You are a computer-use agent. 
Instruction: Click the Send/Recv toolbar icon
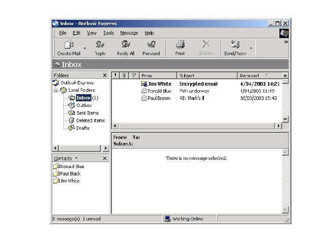pos(235,44)
